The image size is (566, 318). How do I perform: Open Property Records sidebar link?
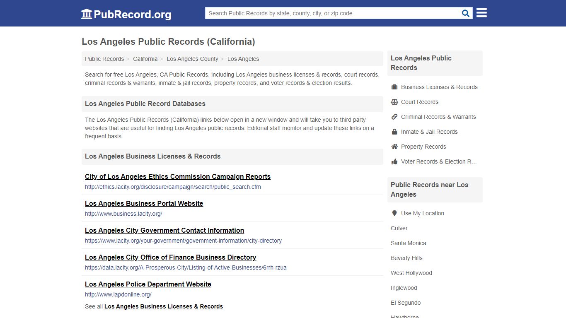click(x=423, y=147)
